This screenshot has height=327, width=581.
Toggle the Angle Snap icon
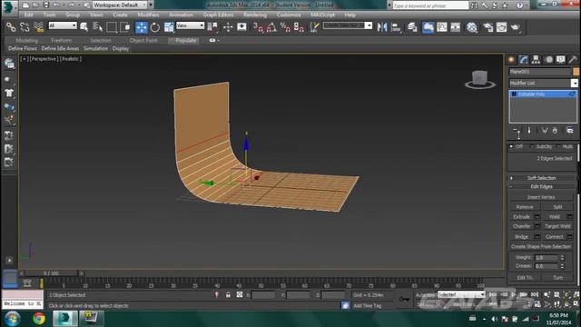(x=271, y=27)
